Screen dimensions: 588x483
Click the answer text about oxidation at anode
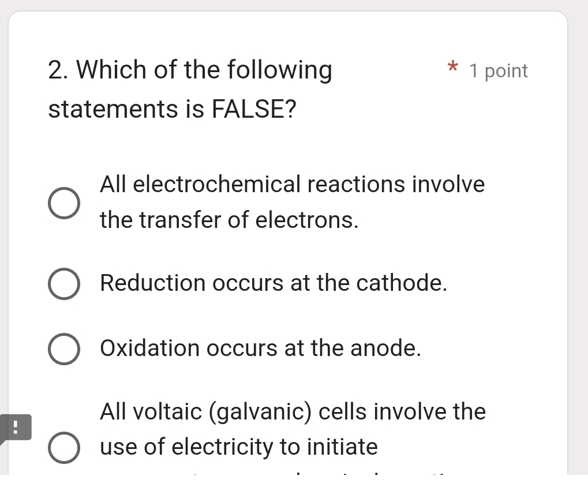[x=260, y=349]
